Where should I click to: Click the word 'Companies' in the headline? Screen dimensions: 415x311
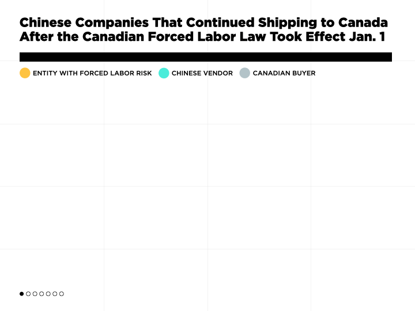click(x=112, y=23)
